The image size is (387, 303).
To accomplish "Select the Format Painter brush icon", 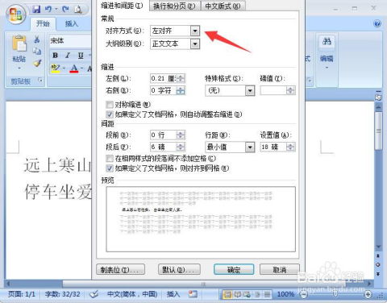I will click(x=37, y=64).
